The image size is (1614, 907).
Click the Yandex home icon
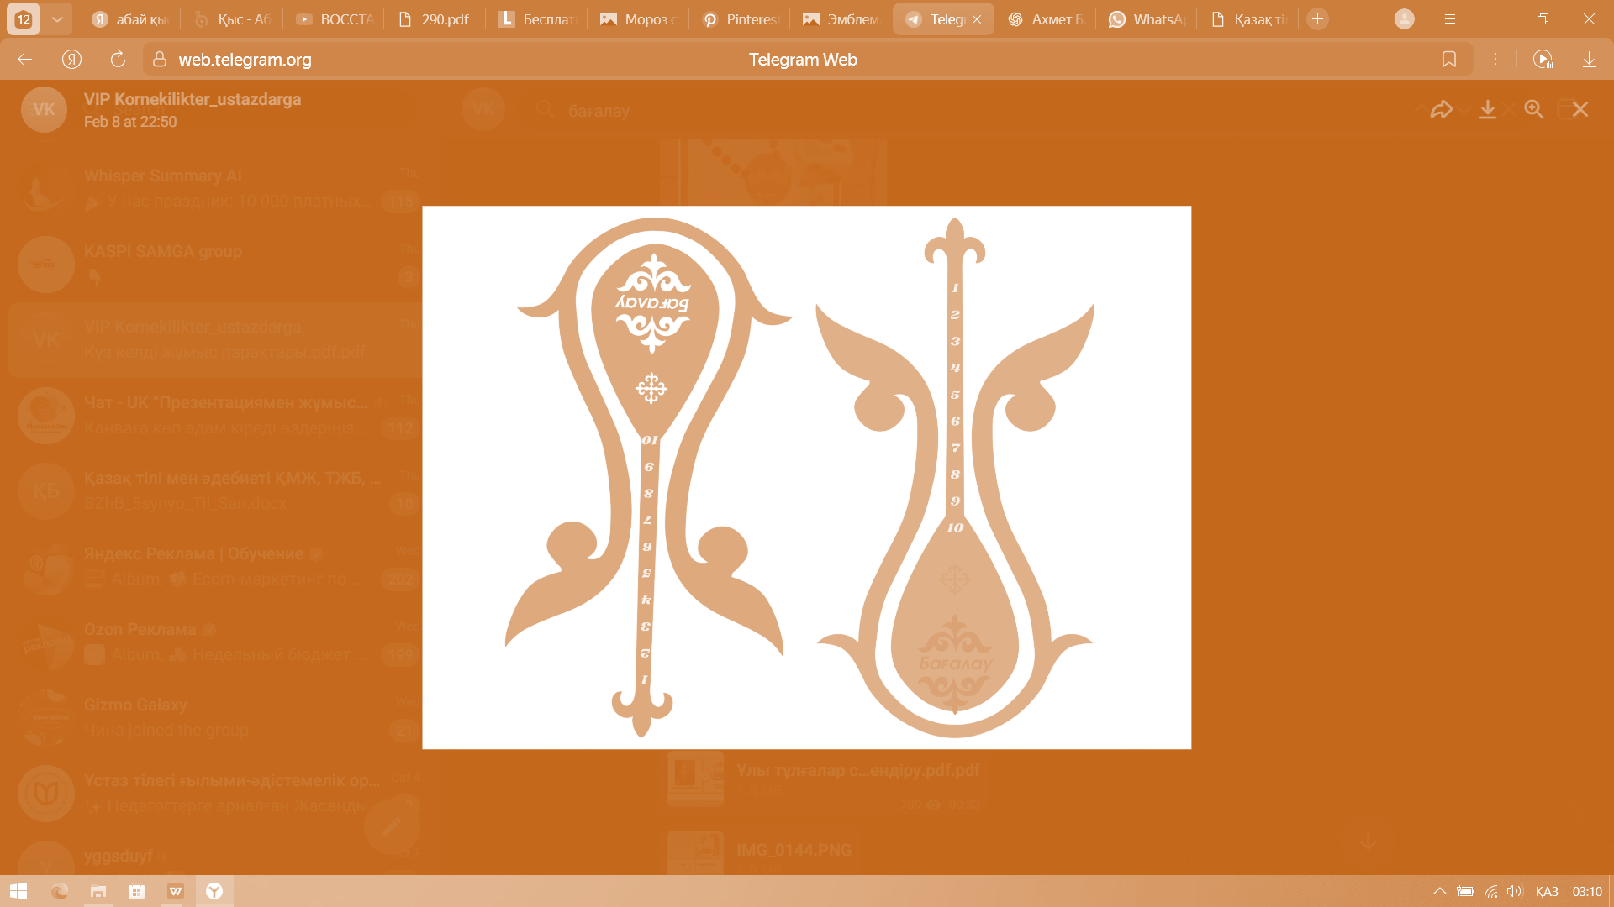click(71, 59)
